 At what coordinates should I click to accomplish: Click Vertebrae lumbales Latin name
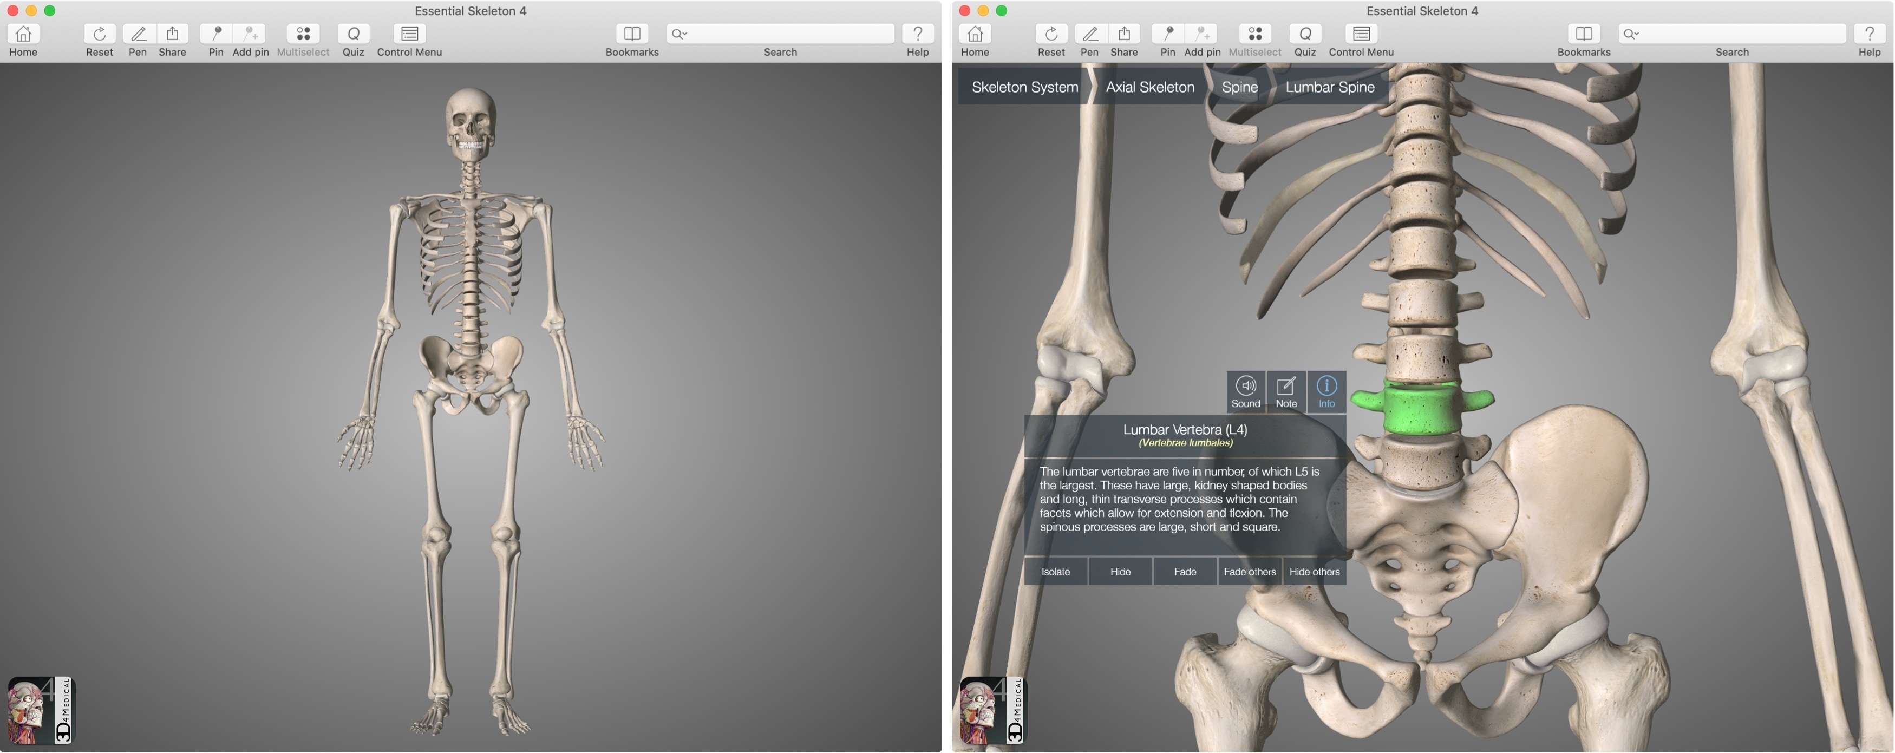pyautogui.click(x=1185, y=443)
